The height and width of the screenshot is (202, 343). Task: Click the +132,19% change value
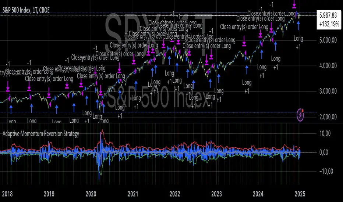click(x=329, y=24)
